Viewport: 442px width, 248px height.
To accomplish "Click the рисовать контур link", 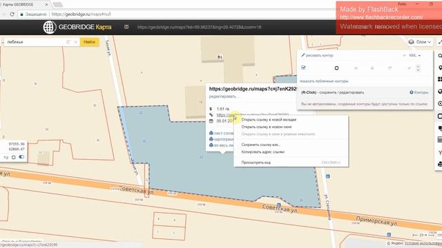I will point(319,56).
